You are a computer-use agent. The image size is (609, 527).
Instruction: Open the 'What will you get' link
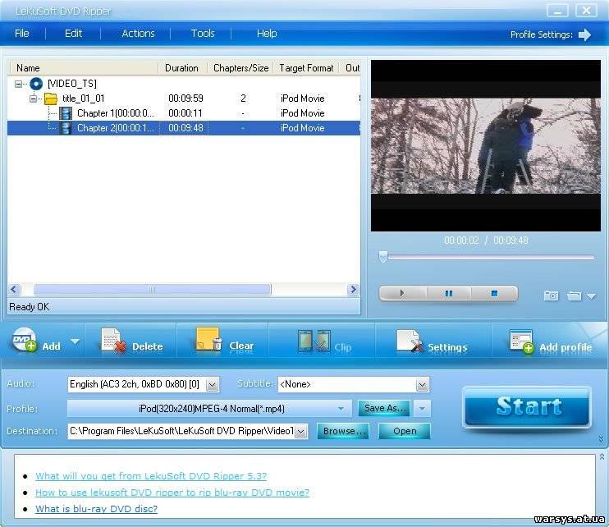tap(151, 476)
